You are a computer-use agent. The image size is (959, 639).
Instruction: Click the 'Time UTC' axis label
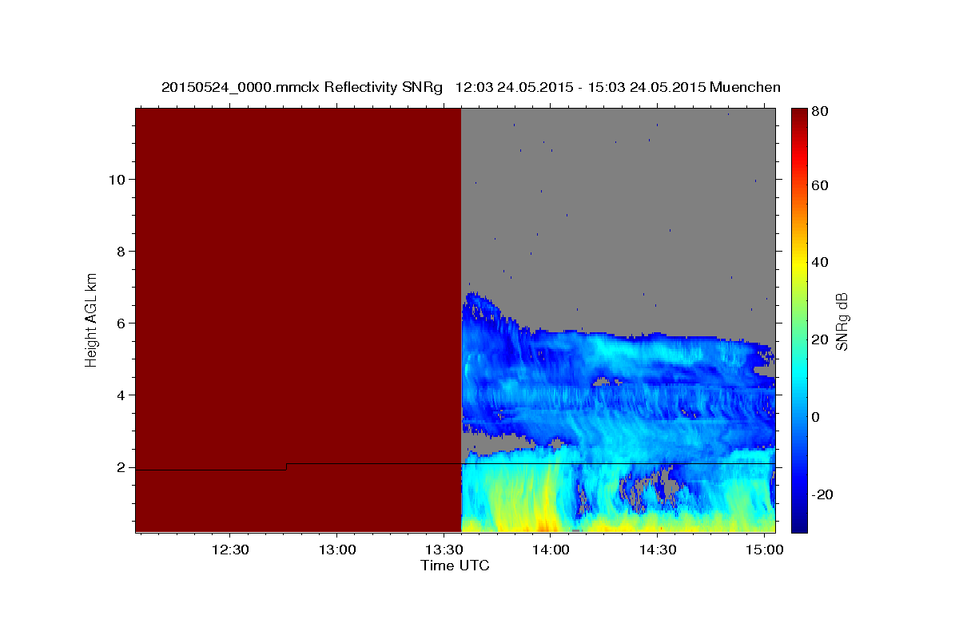point(455,566)
